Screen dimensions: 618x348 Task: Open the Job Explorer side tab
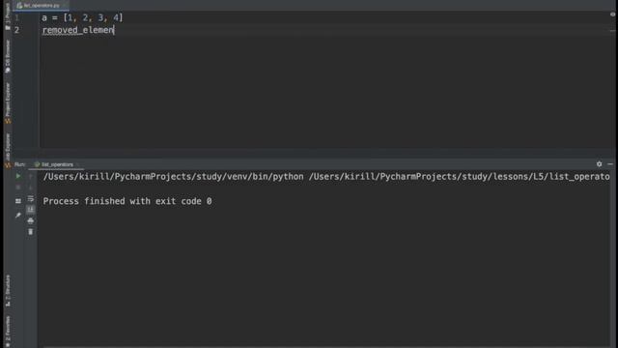(x=8, y=150)
